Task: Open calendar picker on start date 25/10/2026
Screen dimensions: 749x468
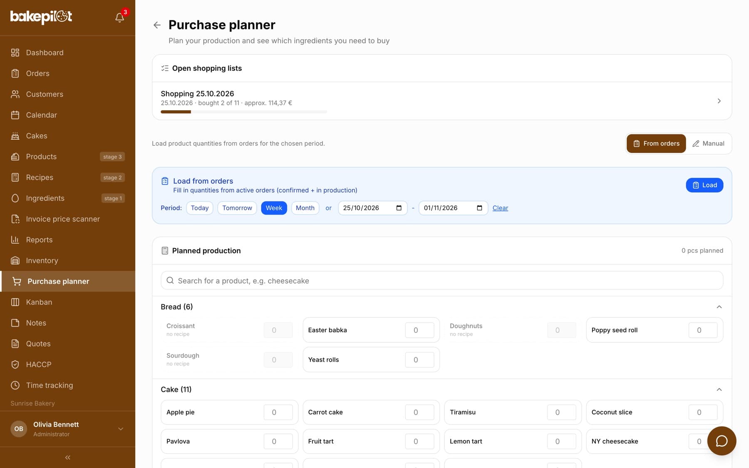Action: [x=399, y=208]
